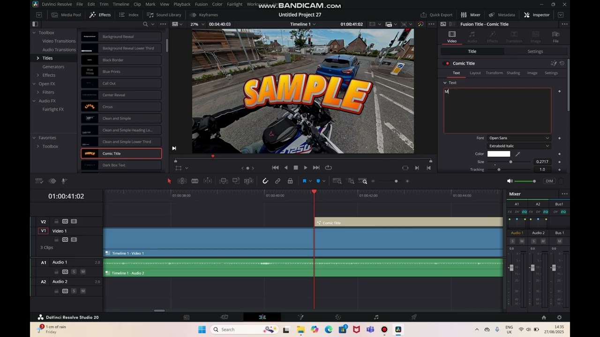This screenshot has height=337, width=600.
Task: Solo the A2 track header
Action: point(74,291)
